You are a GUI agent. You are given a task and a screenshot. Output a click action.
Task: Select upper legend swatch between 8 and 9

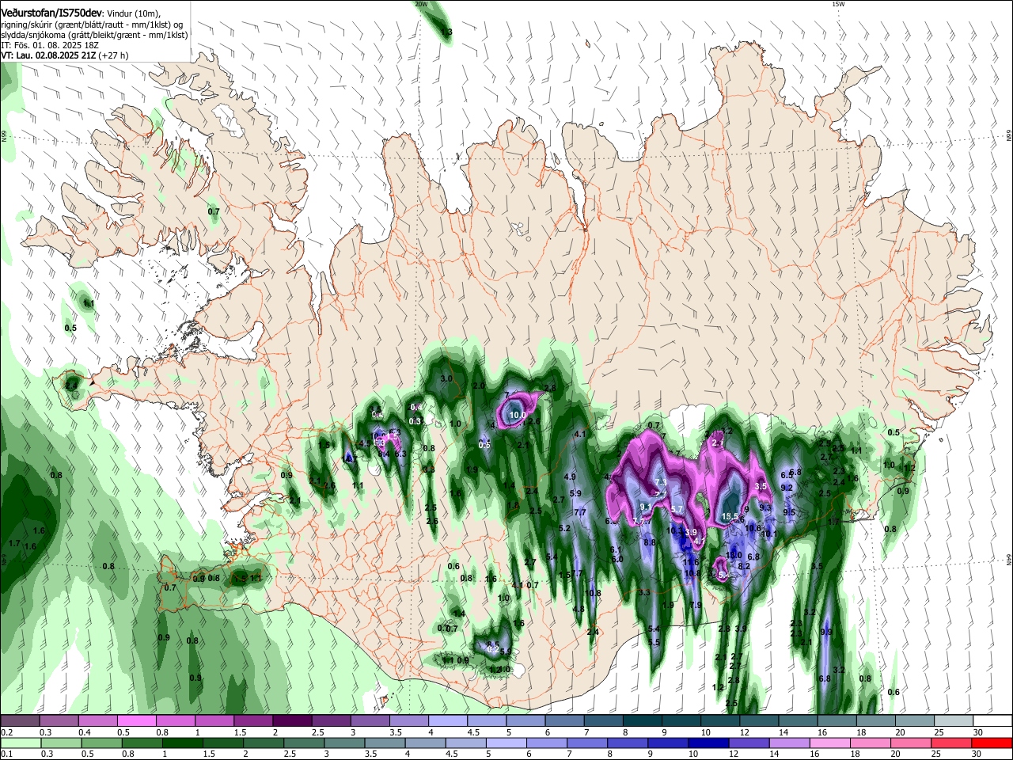[642, 721]
